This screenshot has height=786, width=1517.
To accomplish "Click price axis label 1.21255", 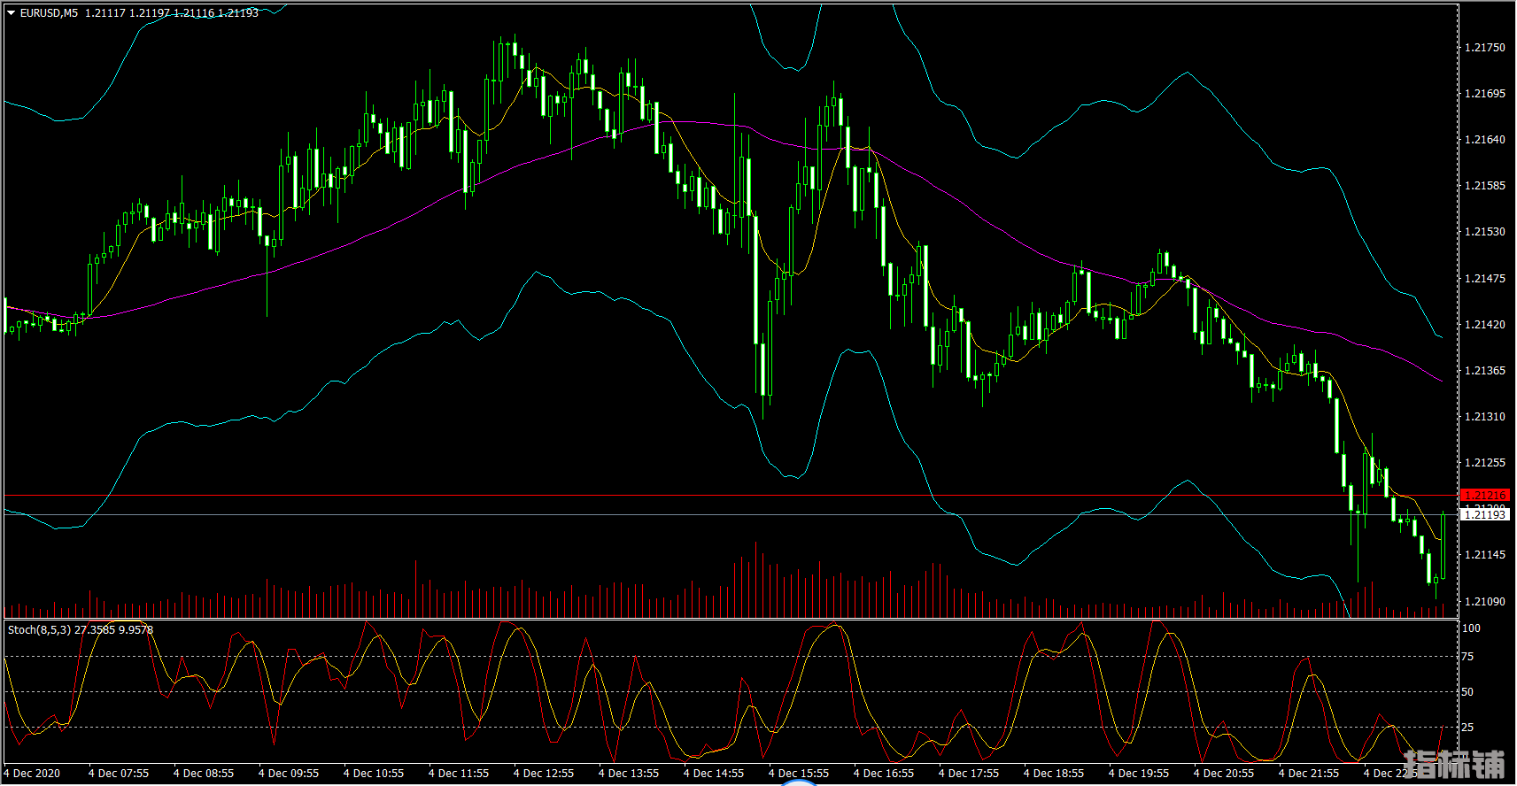I will (1484, 463).
